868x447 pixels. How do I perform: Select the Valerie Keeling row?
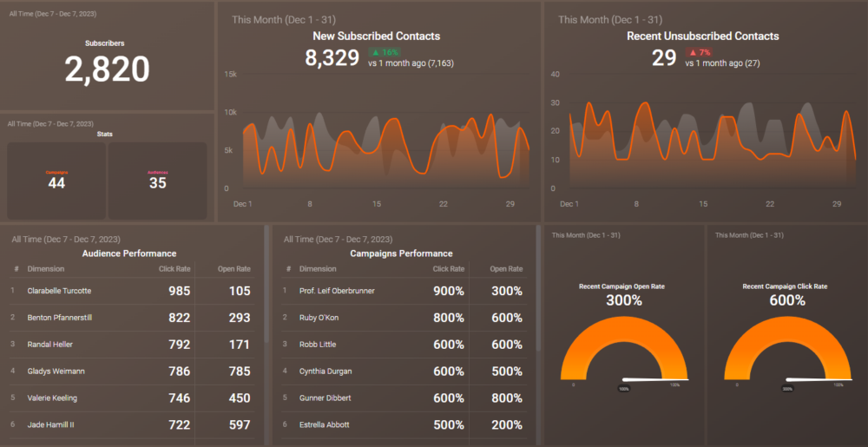[132, 398]
